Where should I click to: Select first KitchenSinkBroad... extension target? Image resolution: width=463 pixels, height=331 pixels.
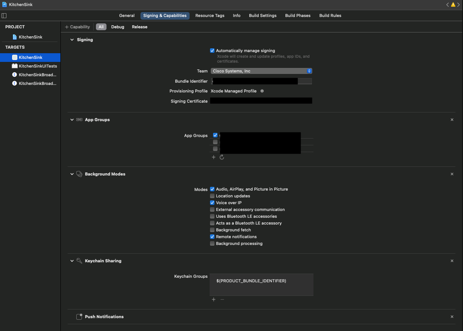click(30, 75)
